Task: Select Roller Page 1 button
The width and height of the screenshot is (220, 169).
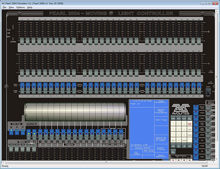Action: coord(11,132)
